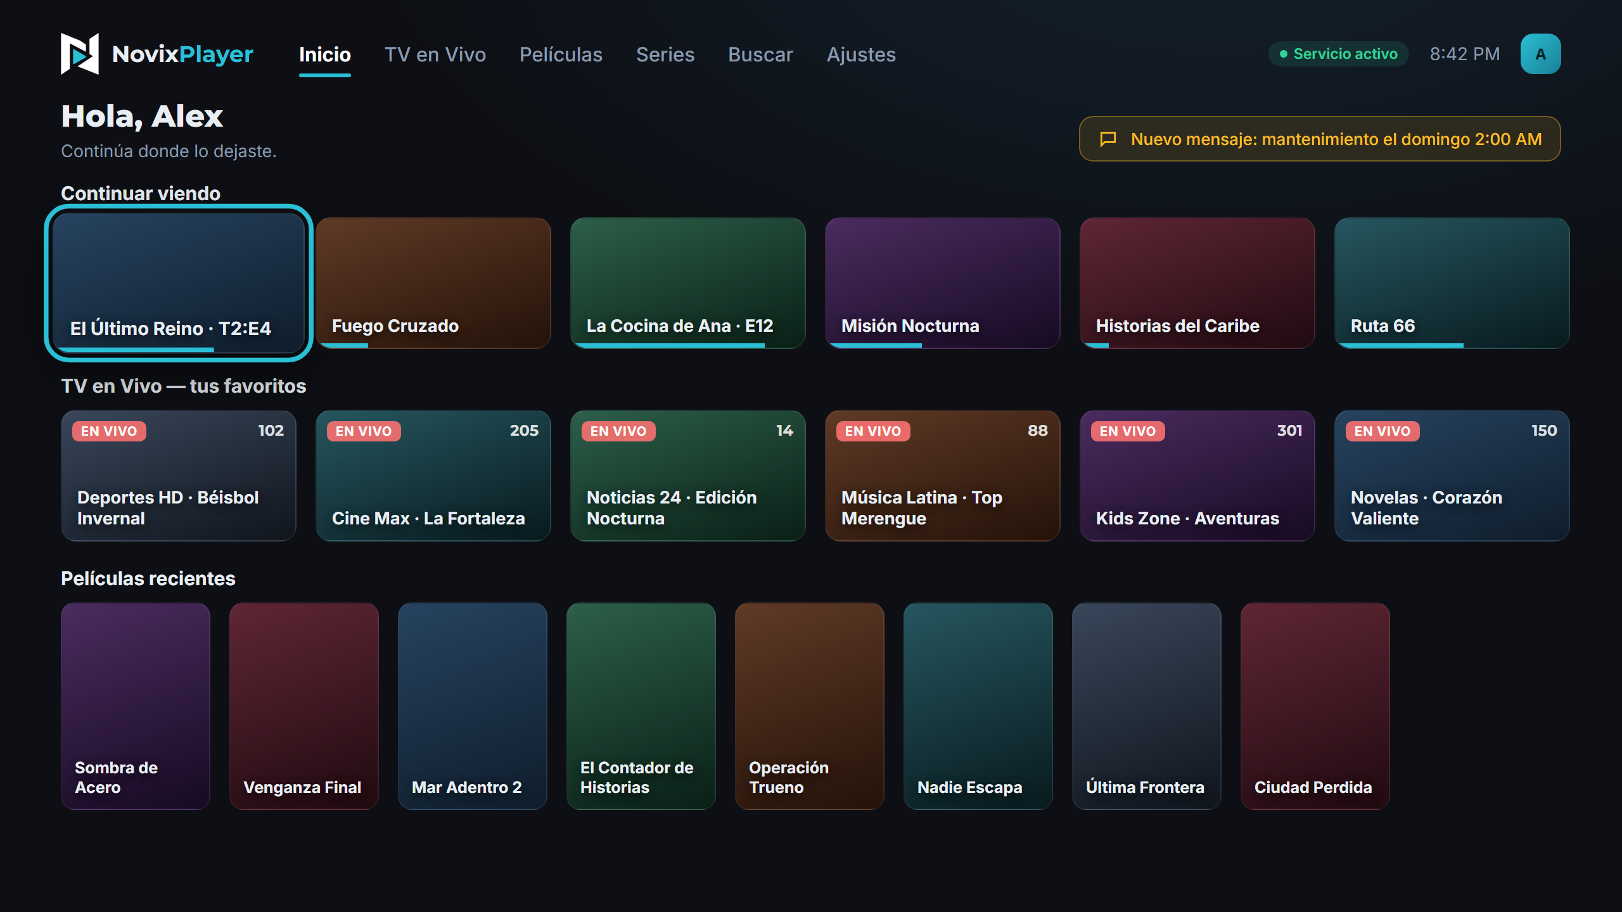Click the Películas recientes heading

pyautogui.click(x=148, y=578)
